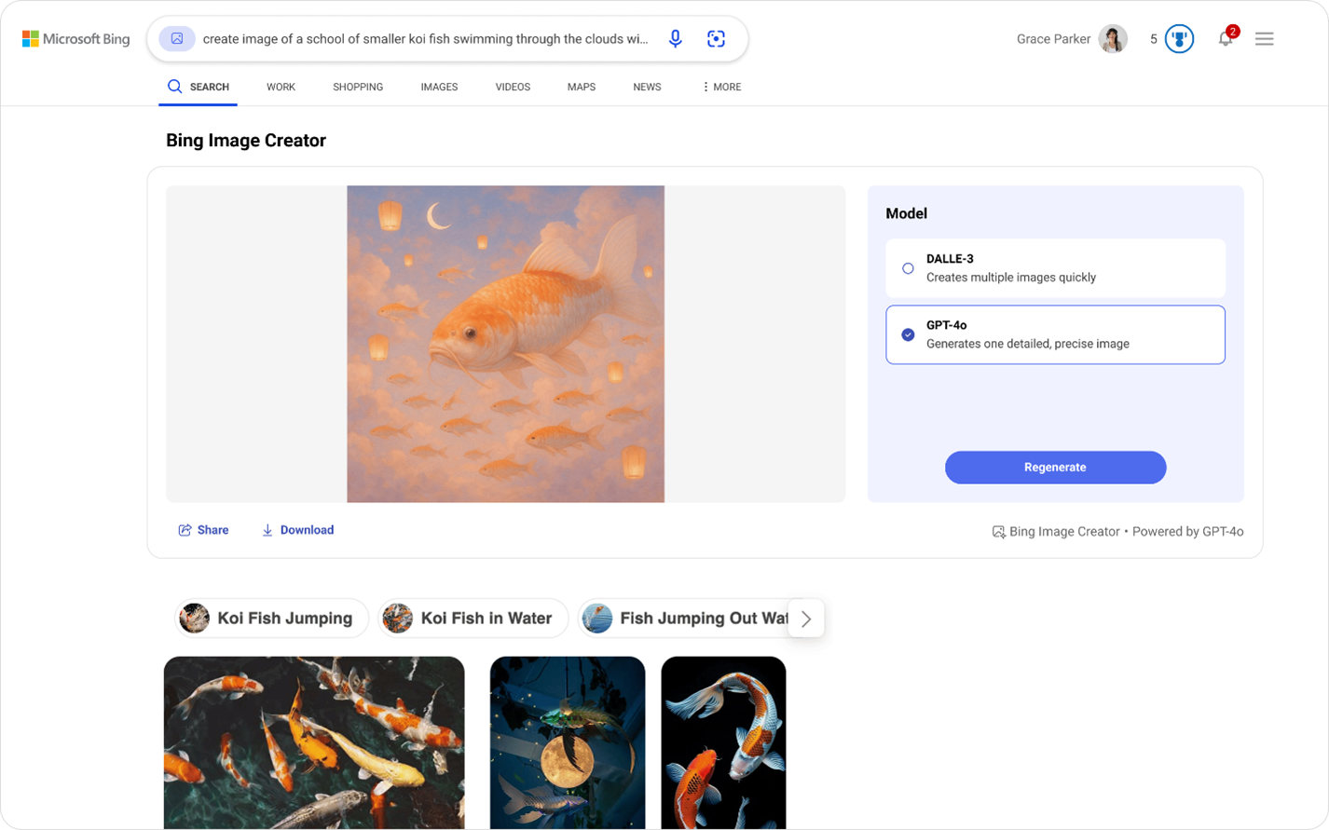Click the rewards trophy icon
The image size is (1329, 830).
coord(1179,39)
